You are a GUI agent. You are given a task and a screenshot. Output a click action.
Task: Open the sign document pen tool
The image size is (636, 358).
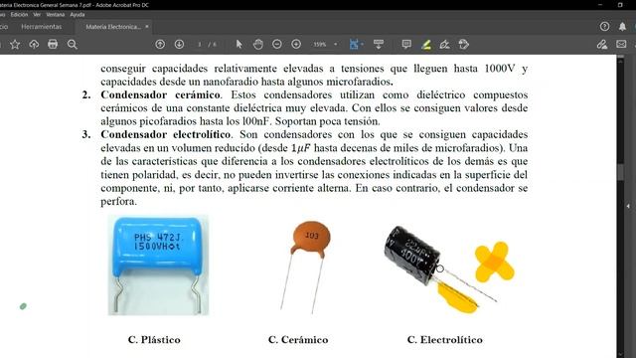click(444, 44)
